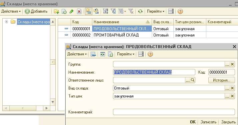The height and width of the screenshot is (125, 238).
Task: Click the copy element icon in dialog toolbar
Action: coord(110,54)
